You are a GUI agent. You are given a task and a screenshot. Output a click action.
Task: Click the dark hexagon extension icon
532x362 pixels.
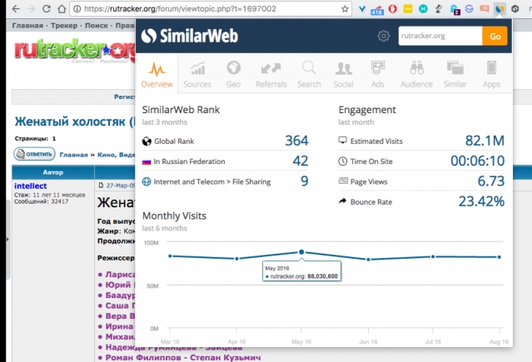coord(515,9)
